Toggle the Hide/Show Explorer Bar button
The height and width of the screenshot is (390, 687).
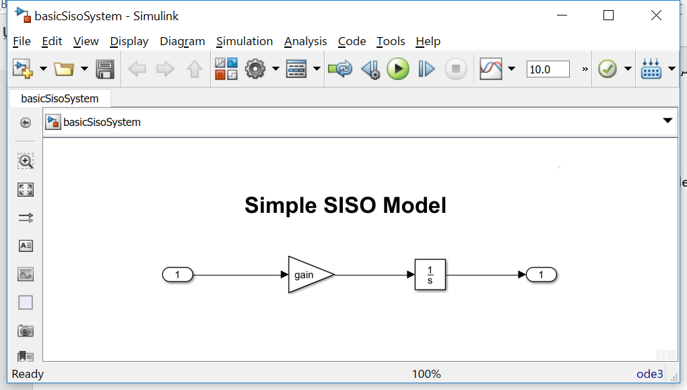(x=26, y=122)
